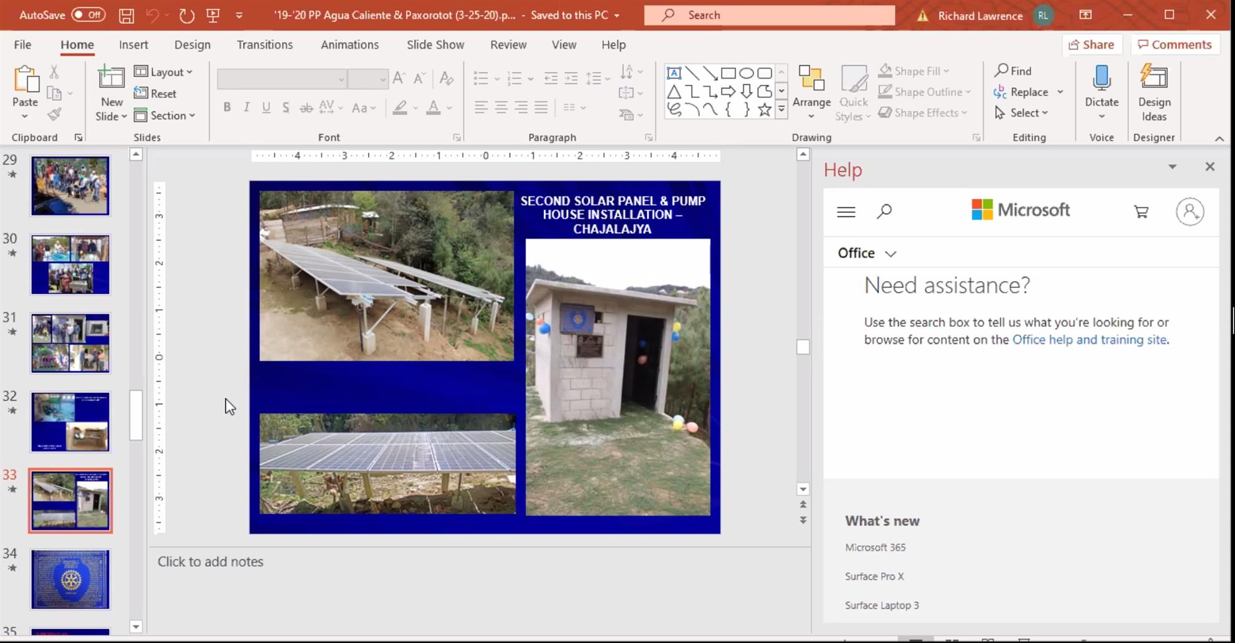Toggle Italic formatting

pyautogui.click(x=246, y=107)
